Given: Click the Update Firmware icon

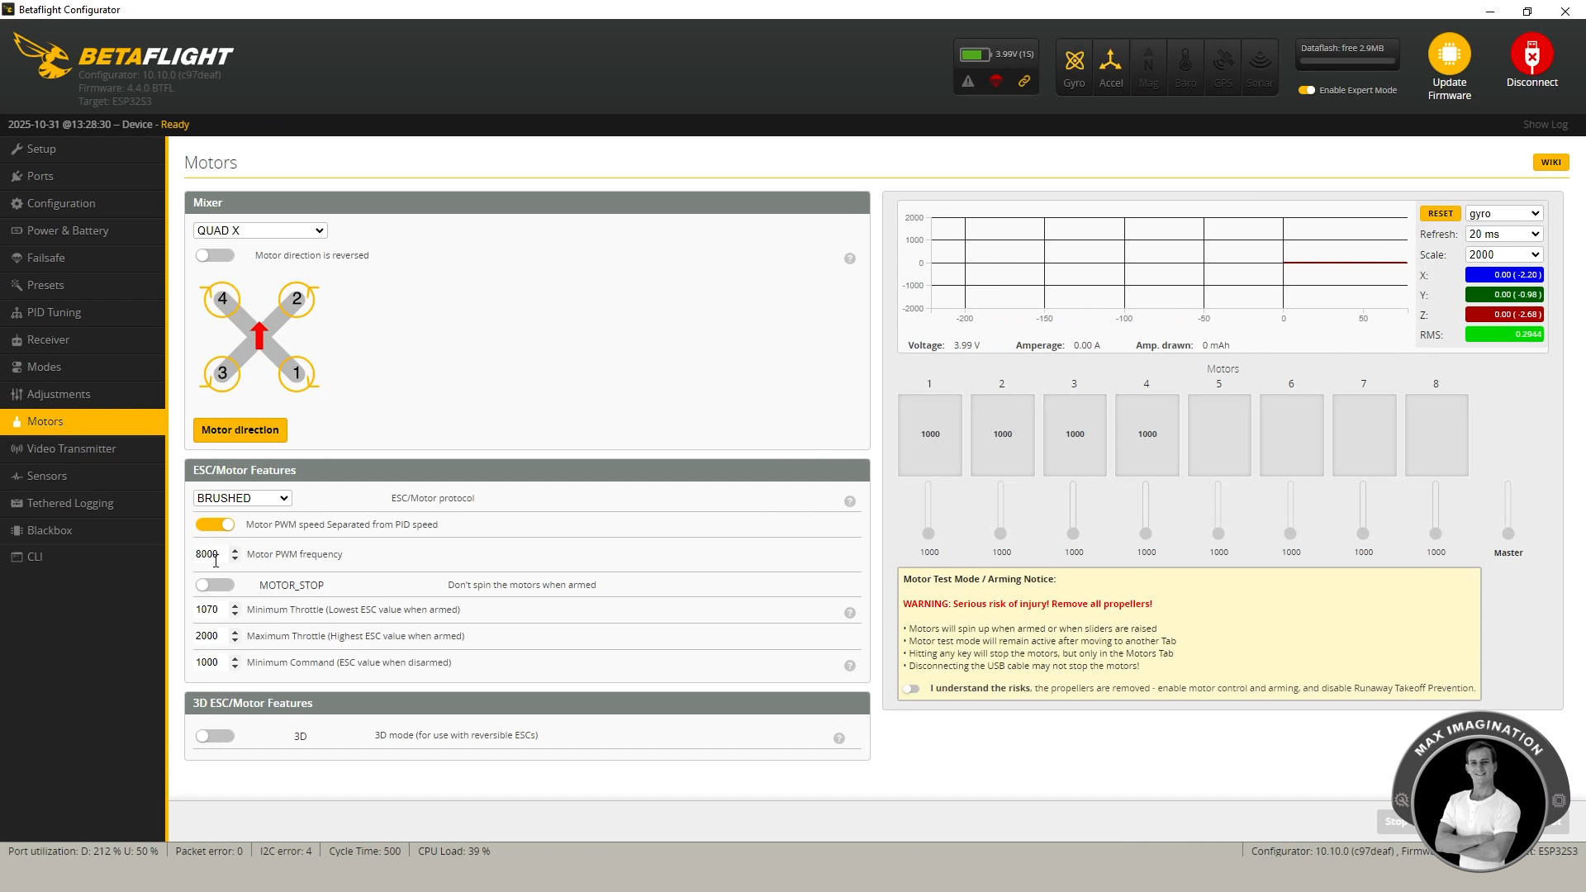Looking at the screenshot, I should pyautogui.click(x=1449, y=55).
